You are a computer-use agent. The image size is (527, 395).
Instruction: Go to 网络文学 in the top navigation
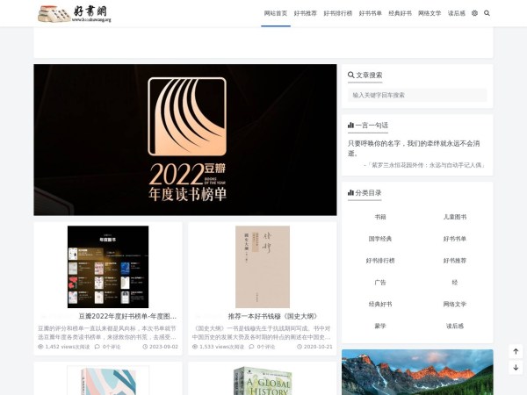(x=430, y=13)
